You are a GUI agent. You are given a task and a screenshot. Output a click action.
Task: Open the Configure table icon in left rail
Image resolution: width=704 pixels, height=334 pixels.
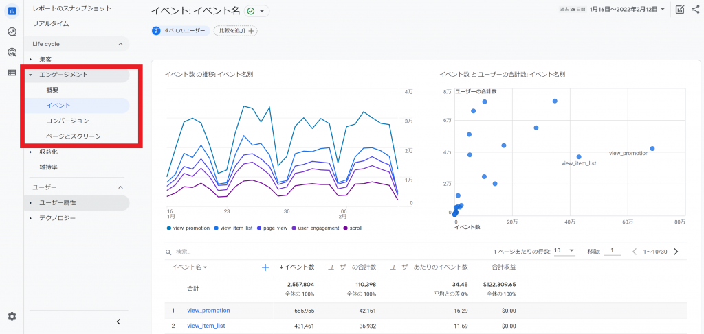(x=12, y=73)
